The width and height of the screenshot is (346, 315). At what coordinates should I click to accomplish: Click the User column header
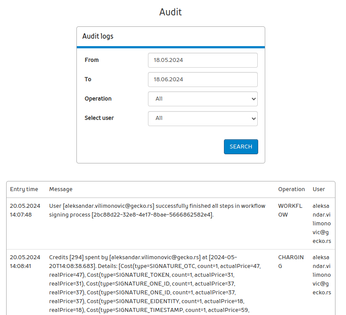pos(319,189)
